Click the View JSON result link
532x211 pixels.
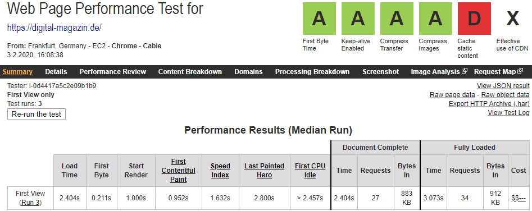pyautogui.click(x=503, y=86)
